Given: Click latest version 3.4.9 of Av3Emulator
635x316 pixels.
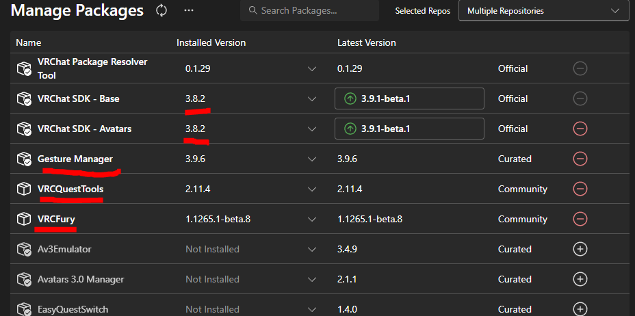Looking at the screenshot, I should [347, 249].
